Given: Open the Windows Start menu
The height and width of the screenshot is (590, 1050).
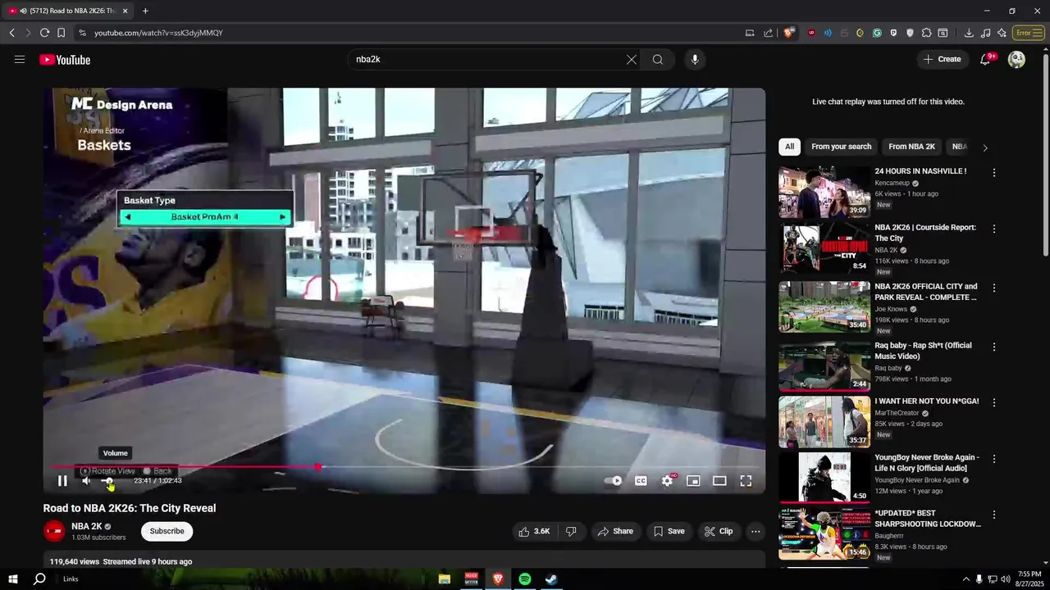Looking at the screenshot, I should coord(13,579).
